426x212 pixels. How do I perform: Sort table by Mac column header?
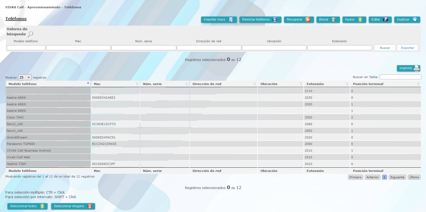pyautogui.click(x=115, y=84)
